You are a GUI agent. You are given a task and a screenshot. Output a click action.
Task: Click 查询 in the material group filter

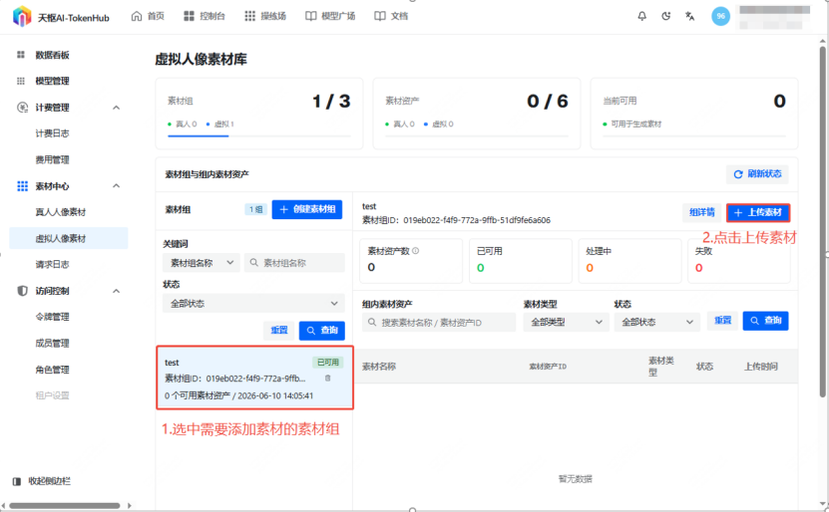322,331
